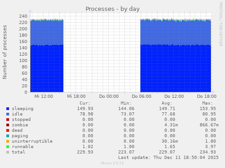
Task: Click the 'zombie' legend label
Action: click(20, 125)
